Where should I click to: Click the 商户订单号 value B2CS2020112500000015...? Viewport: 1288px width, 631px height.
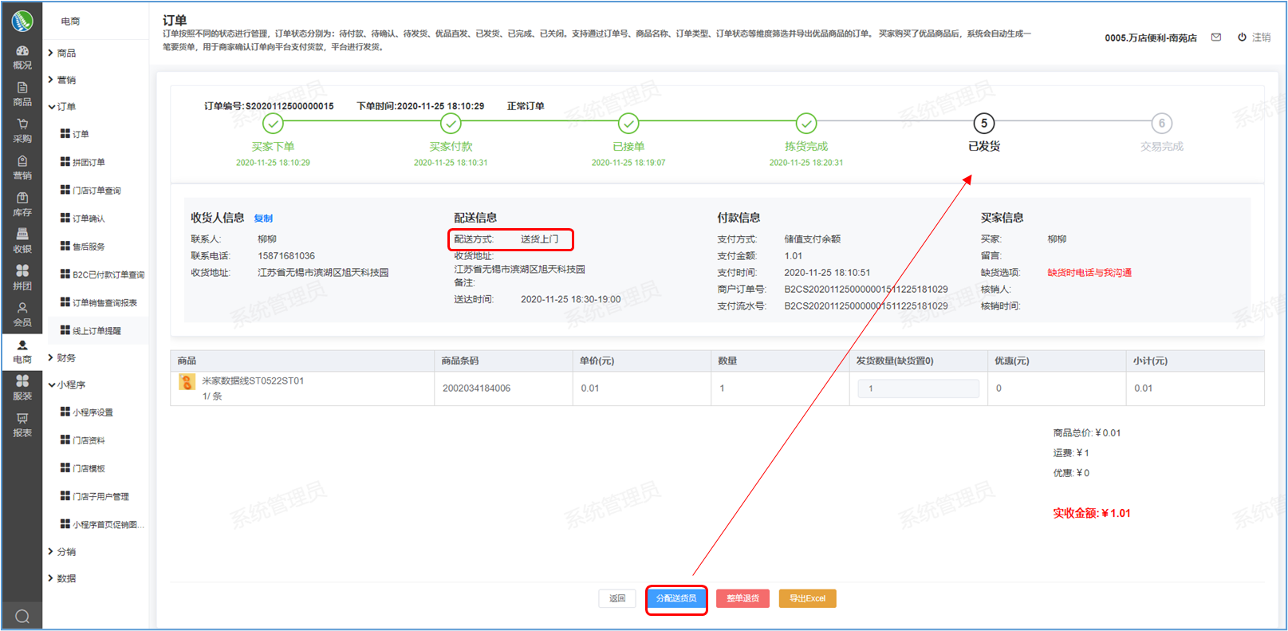(x=866, y=290)
